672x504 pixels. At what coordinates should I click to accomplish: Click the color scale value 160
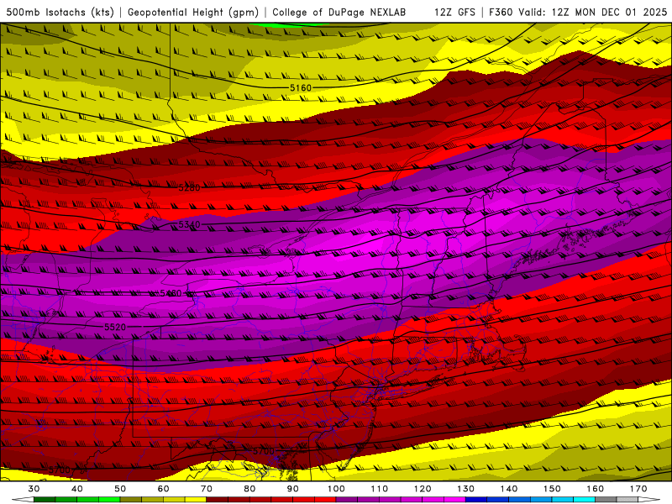596,489
